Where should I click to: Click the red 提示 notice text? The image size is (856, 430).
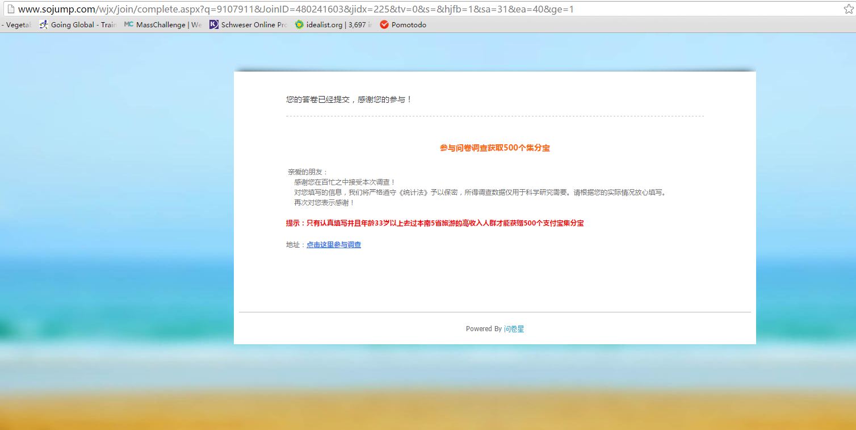click(434, 223)
